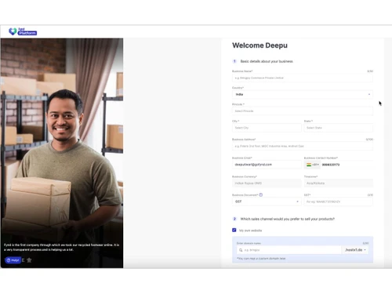Click the Business Currency field
Viewport: 392px width, 294px height.
click(267, 183)
